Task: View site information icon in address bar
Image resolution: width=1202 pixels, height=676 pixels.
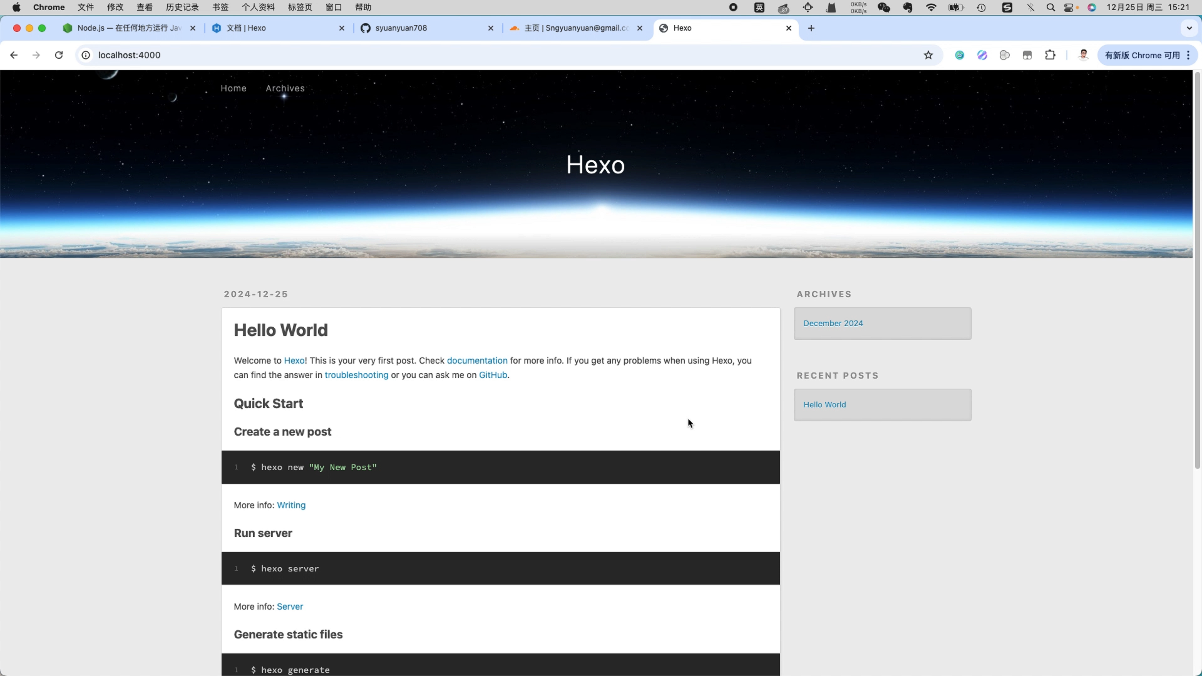Action: (86, 55)
